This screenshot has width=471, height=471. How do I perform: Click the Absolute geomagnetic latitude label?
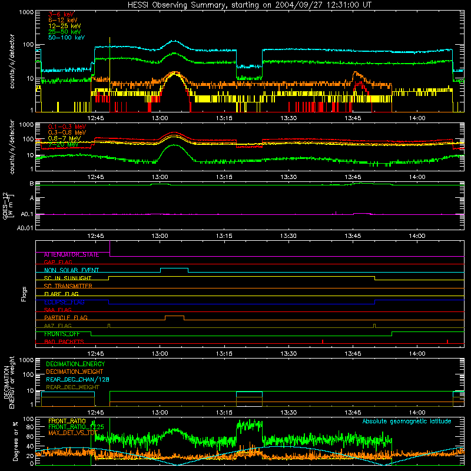point(407,422)
